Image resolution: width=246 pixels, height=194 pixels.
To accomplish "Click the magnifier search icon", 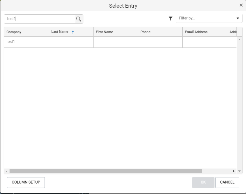I will click(x=79, y=19).
